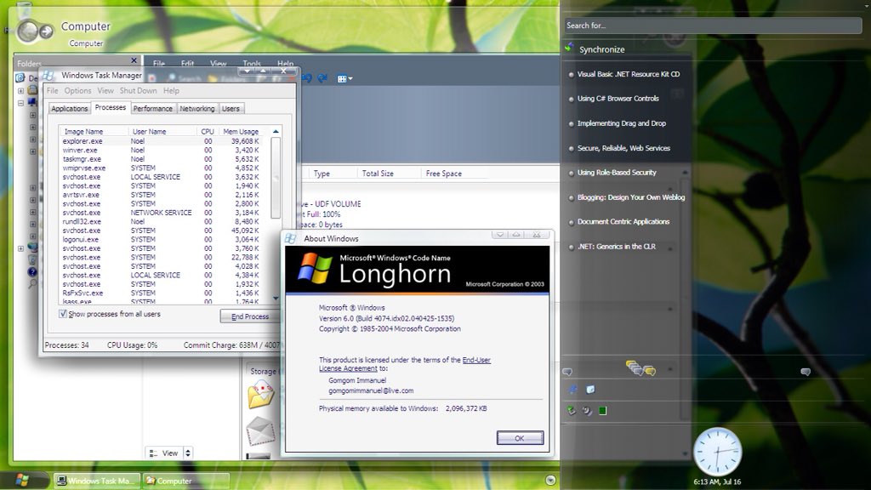The height and width of the screenshot is (490, 871).
Task: Click the help question mark in Folders pane
Action: pyautogui.click(x=32, y=271)
